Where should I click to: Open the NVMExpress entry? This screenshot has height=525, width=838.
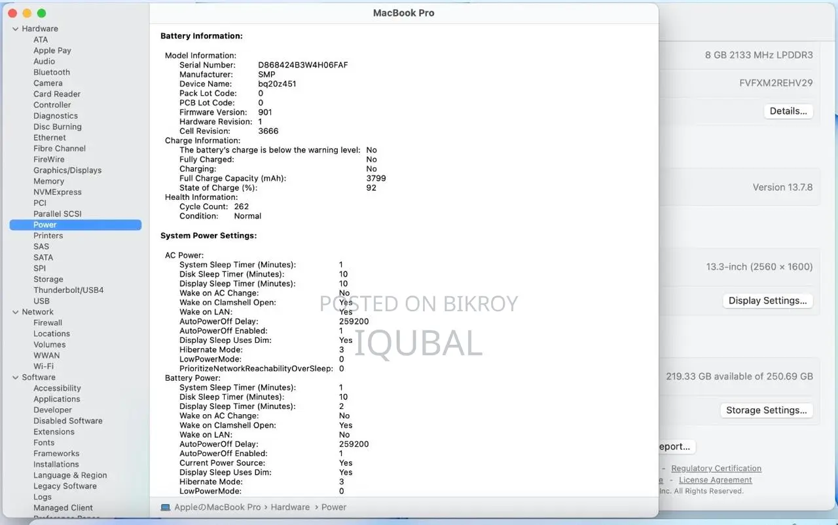[58, 192]
